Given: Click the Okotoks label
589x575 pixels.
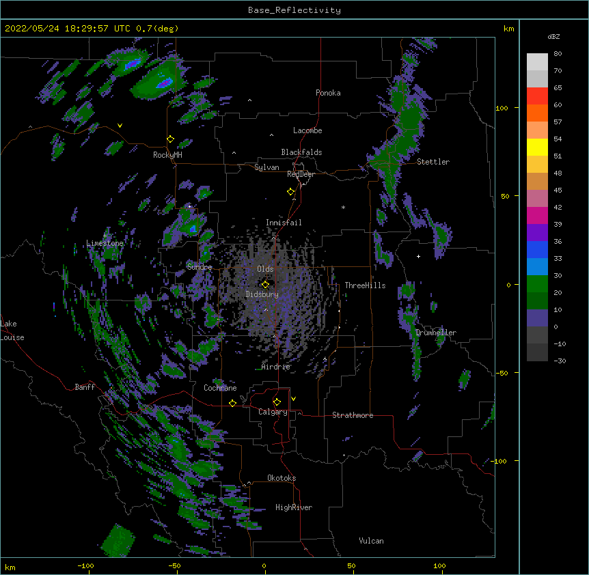Looking at the screenshot, I should (x=282, y=478).
